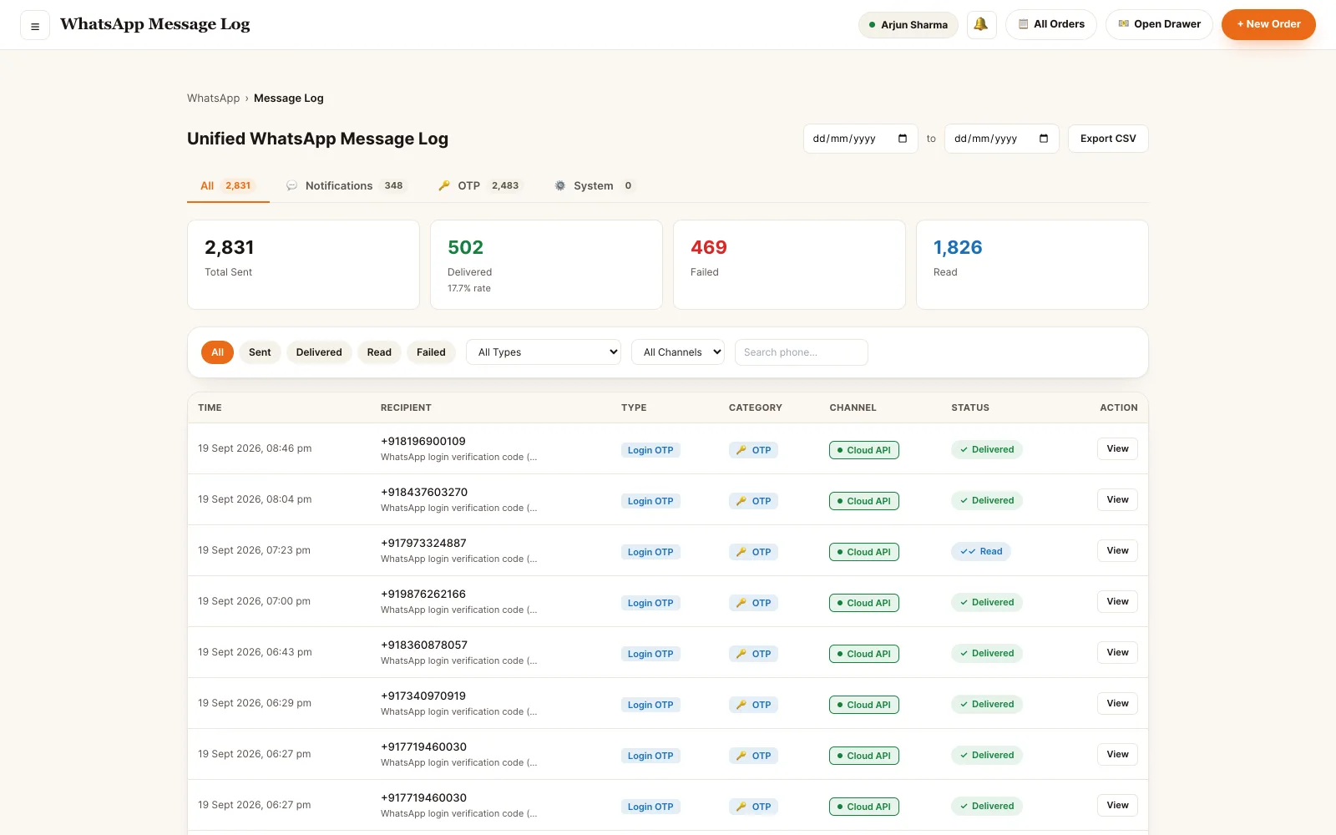
Task: Create a new order with + New Order
Action: click(x=1268, y=24)
